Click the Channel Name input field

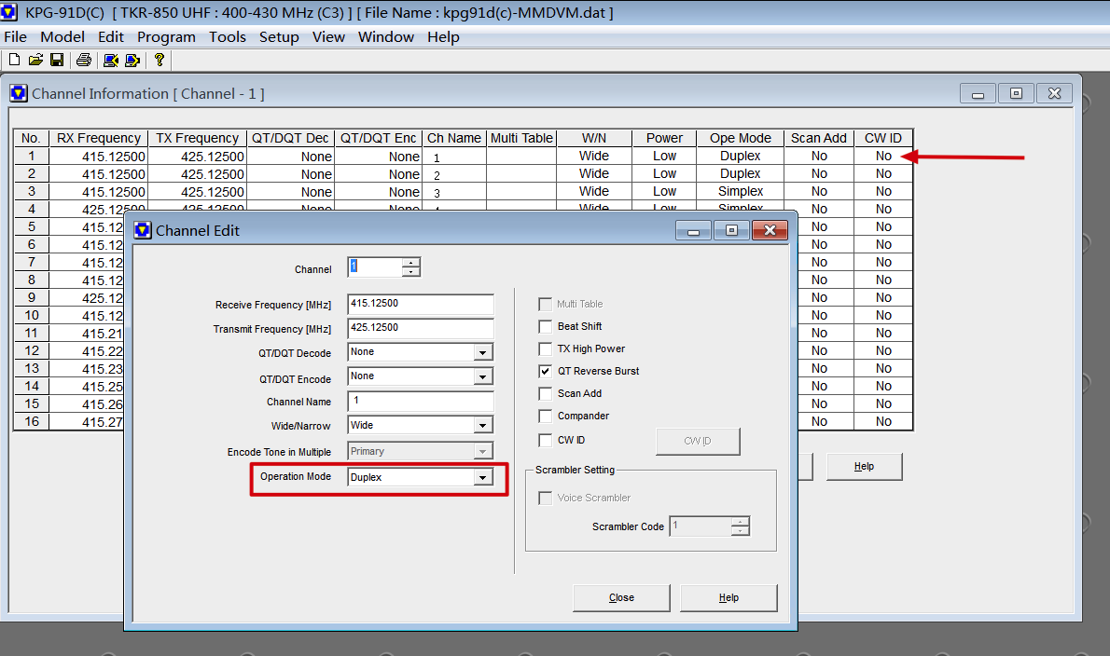click(x=421, y=401)
